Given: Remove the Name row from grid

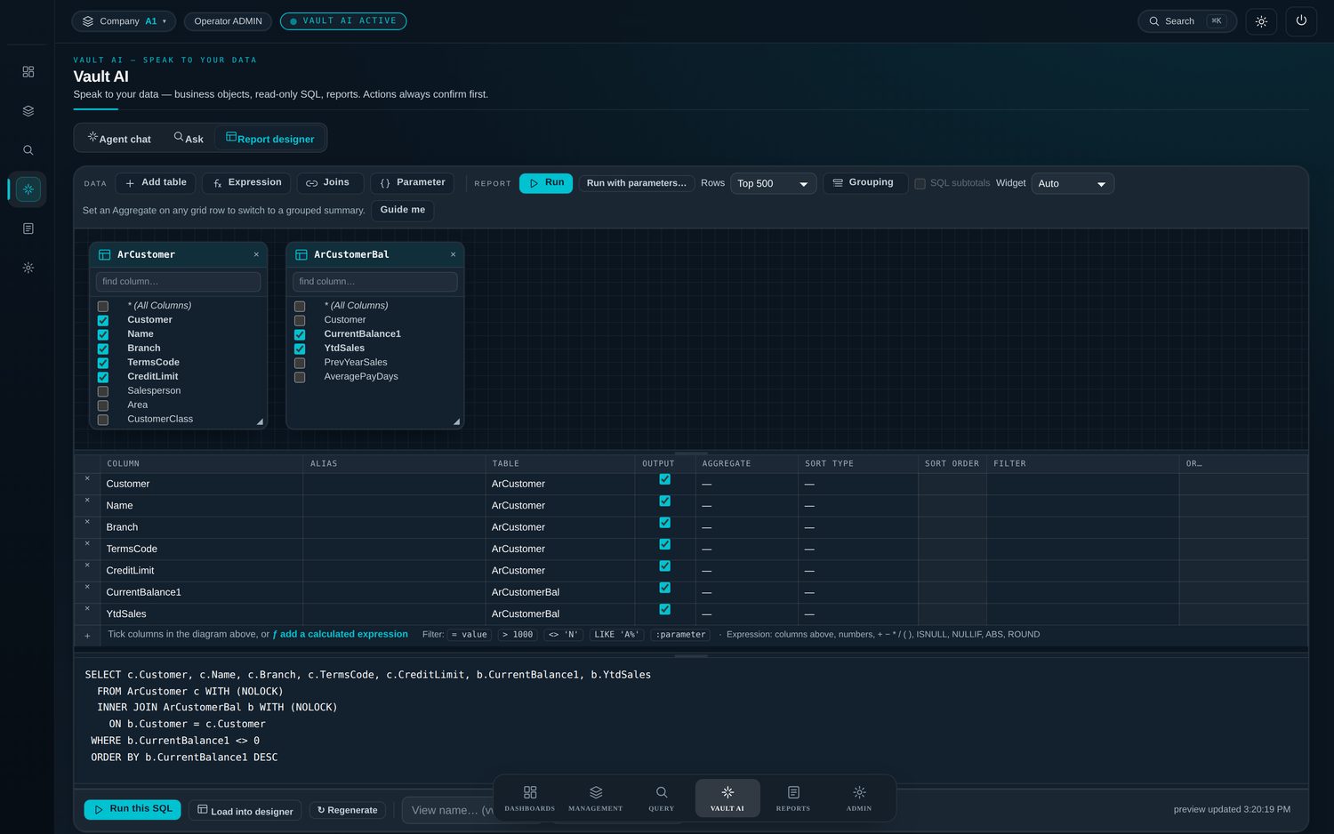Looking at the screenshot, I should tap(87, 501).
